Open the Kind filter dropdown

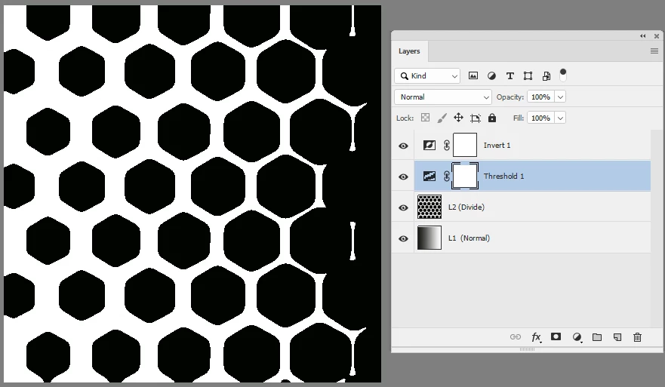coord(427,76)
